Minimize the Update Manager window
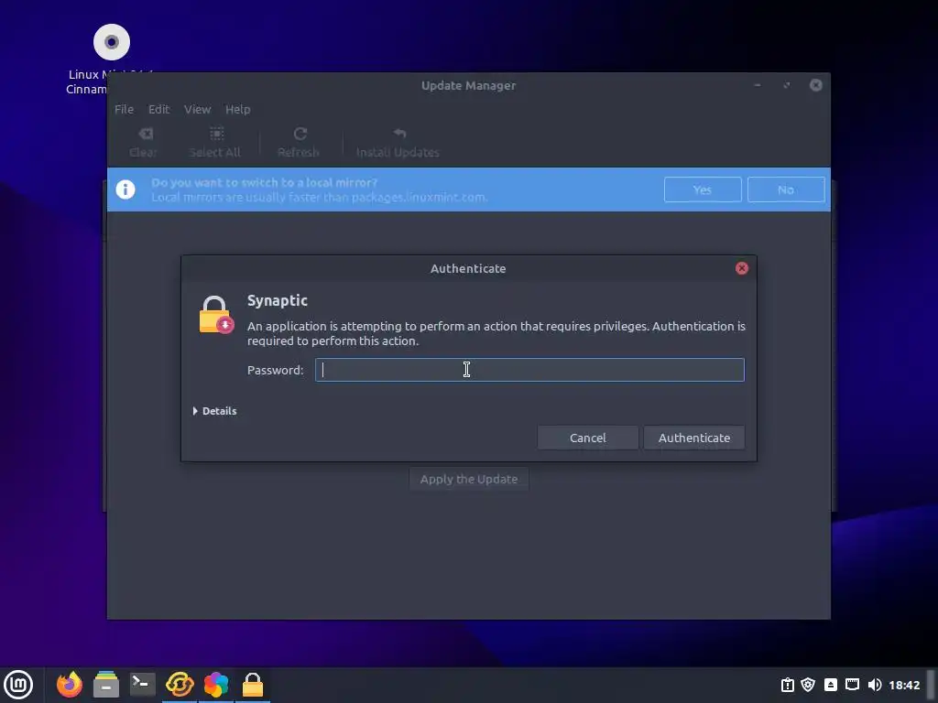 (x=758, y=85)
